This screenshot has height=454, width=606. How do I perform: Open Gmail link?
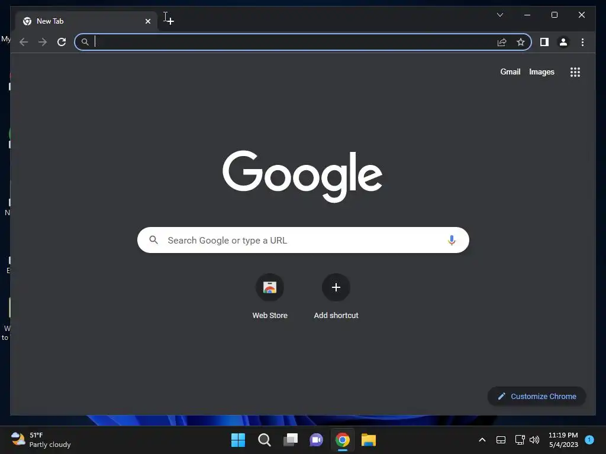point(510,72)
